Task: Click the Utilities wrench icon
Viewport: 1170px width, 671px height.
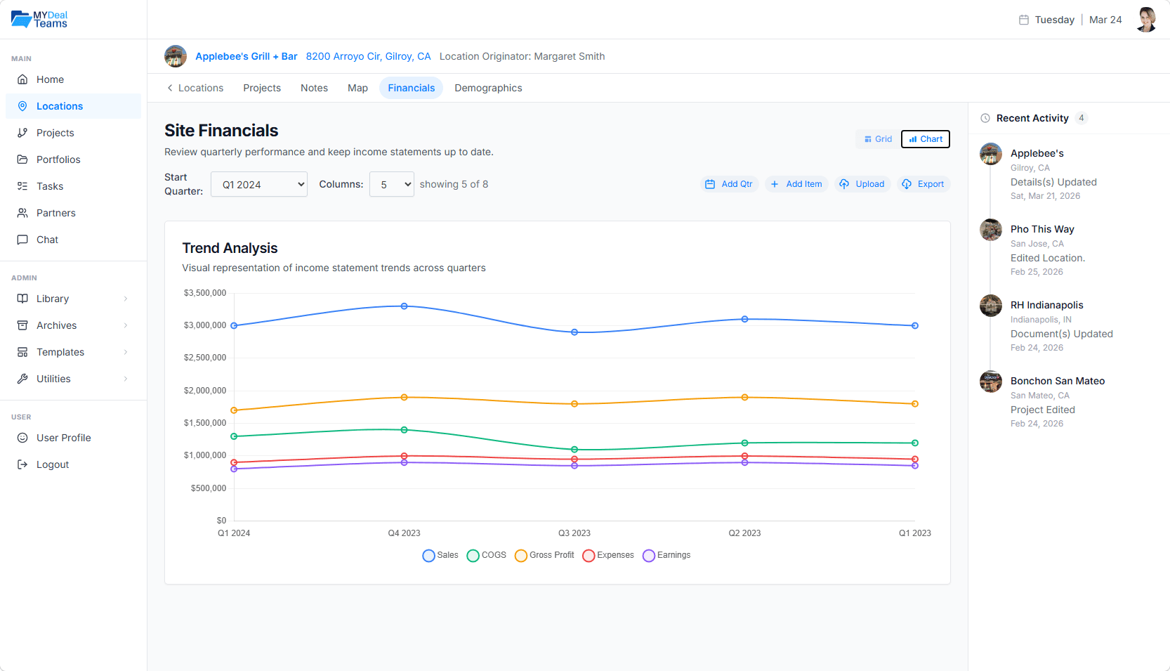Action: 22,379
